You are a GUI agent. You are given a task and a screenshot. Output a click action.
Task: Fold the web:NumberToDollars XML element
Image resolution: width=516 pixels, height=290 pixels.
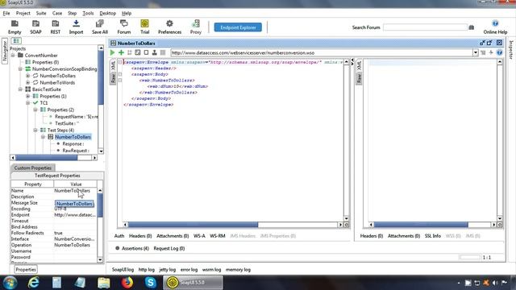tap(120, 81)
